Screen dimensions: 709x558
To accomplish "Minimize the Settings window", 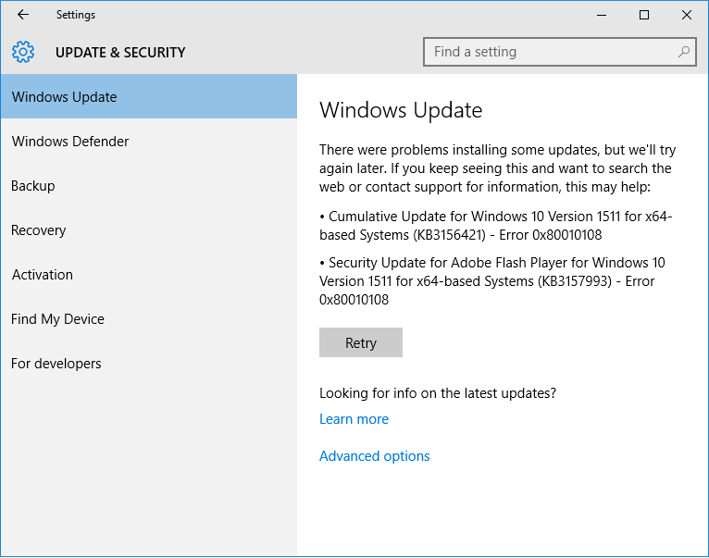I will coord(602,15).
